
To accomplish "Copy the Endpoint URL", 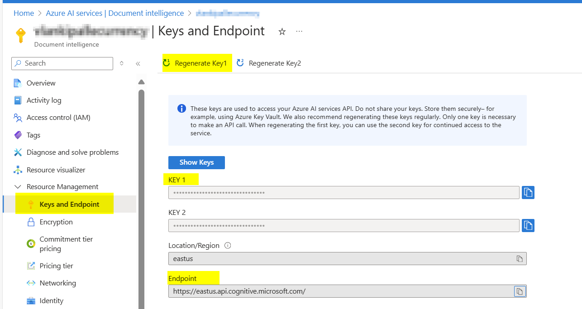I will (x=520, y=291).
